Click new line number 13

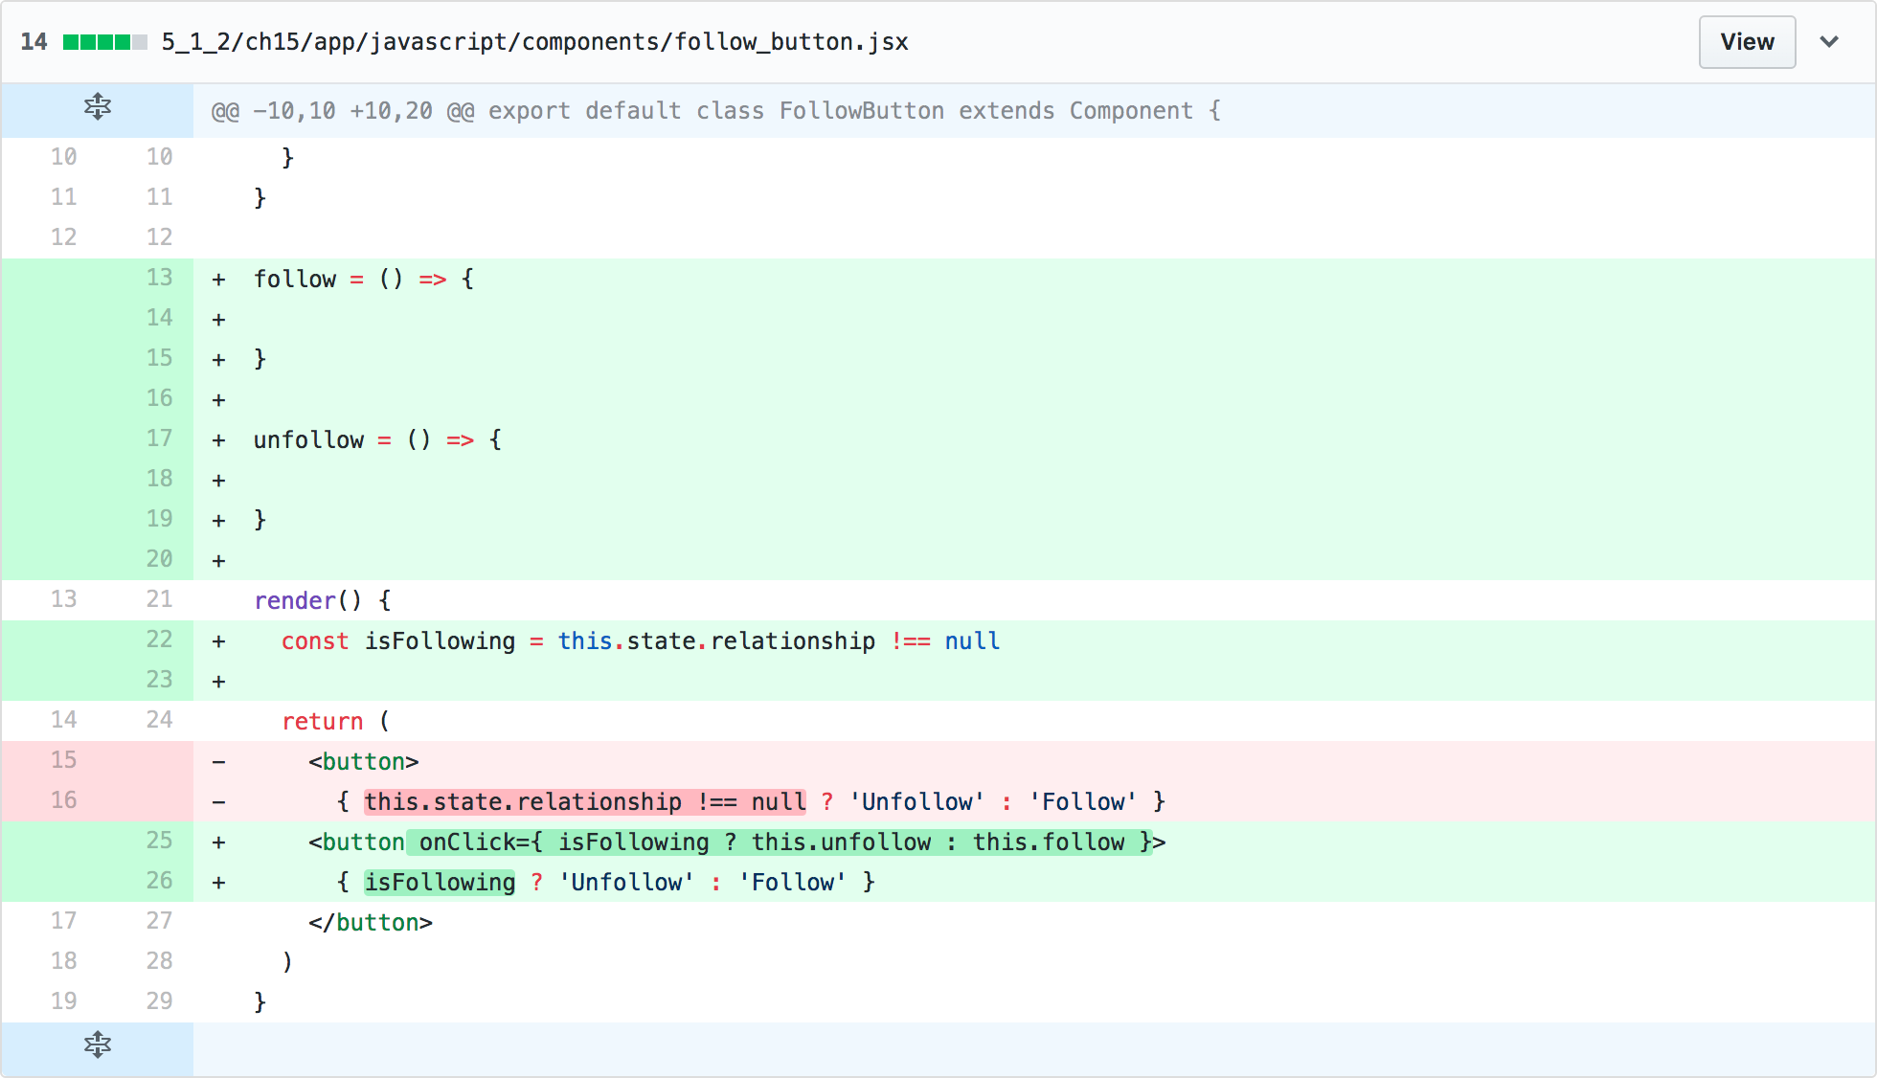[x=159, y=278]
